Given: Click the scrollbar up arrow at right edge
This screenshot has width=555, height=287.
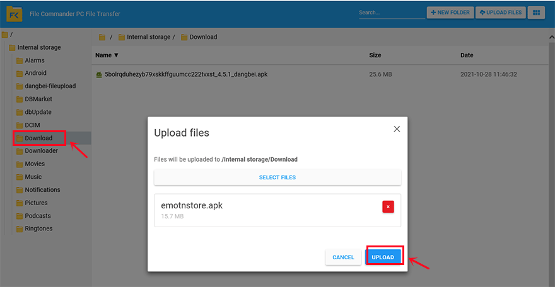Looking at the screenshot, I should pyautogui.click(x=551, y=37).
